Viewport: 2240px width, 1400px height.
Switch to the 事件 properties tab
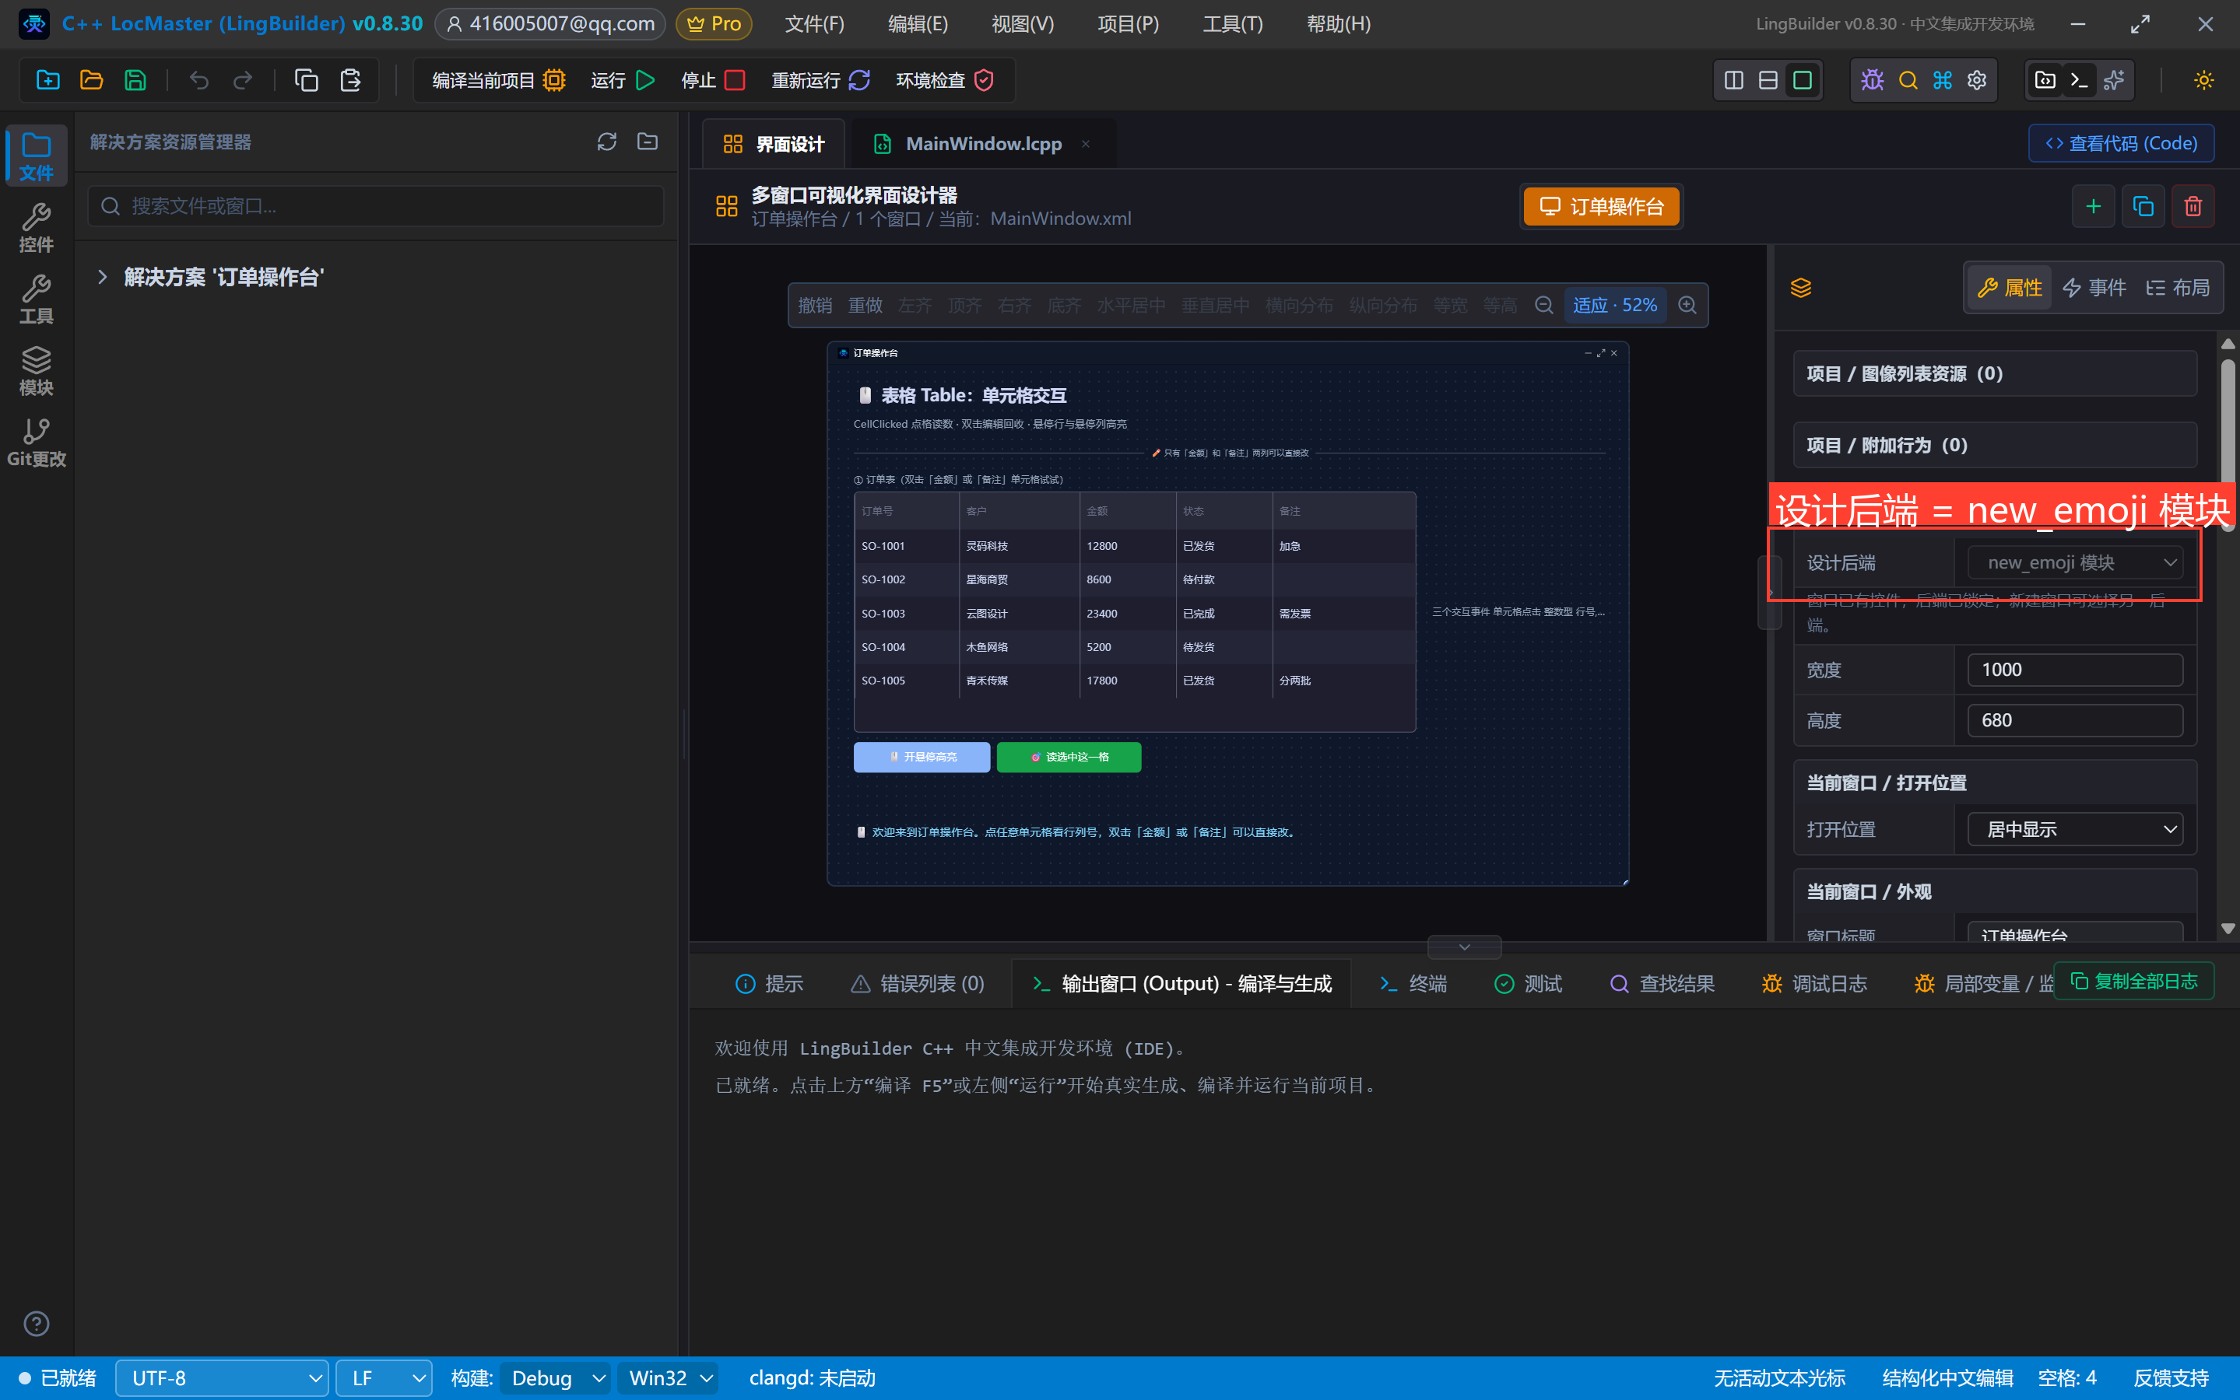2095,288
